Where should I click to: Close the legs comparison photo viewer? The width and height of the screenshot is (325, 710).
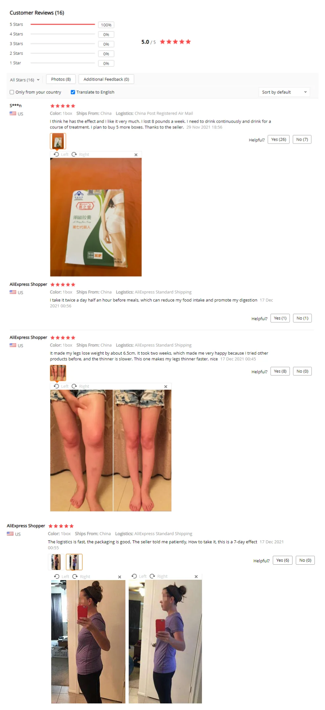(166, 386)
